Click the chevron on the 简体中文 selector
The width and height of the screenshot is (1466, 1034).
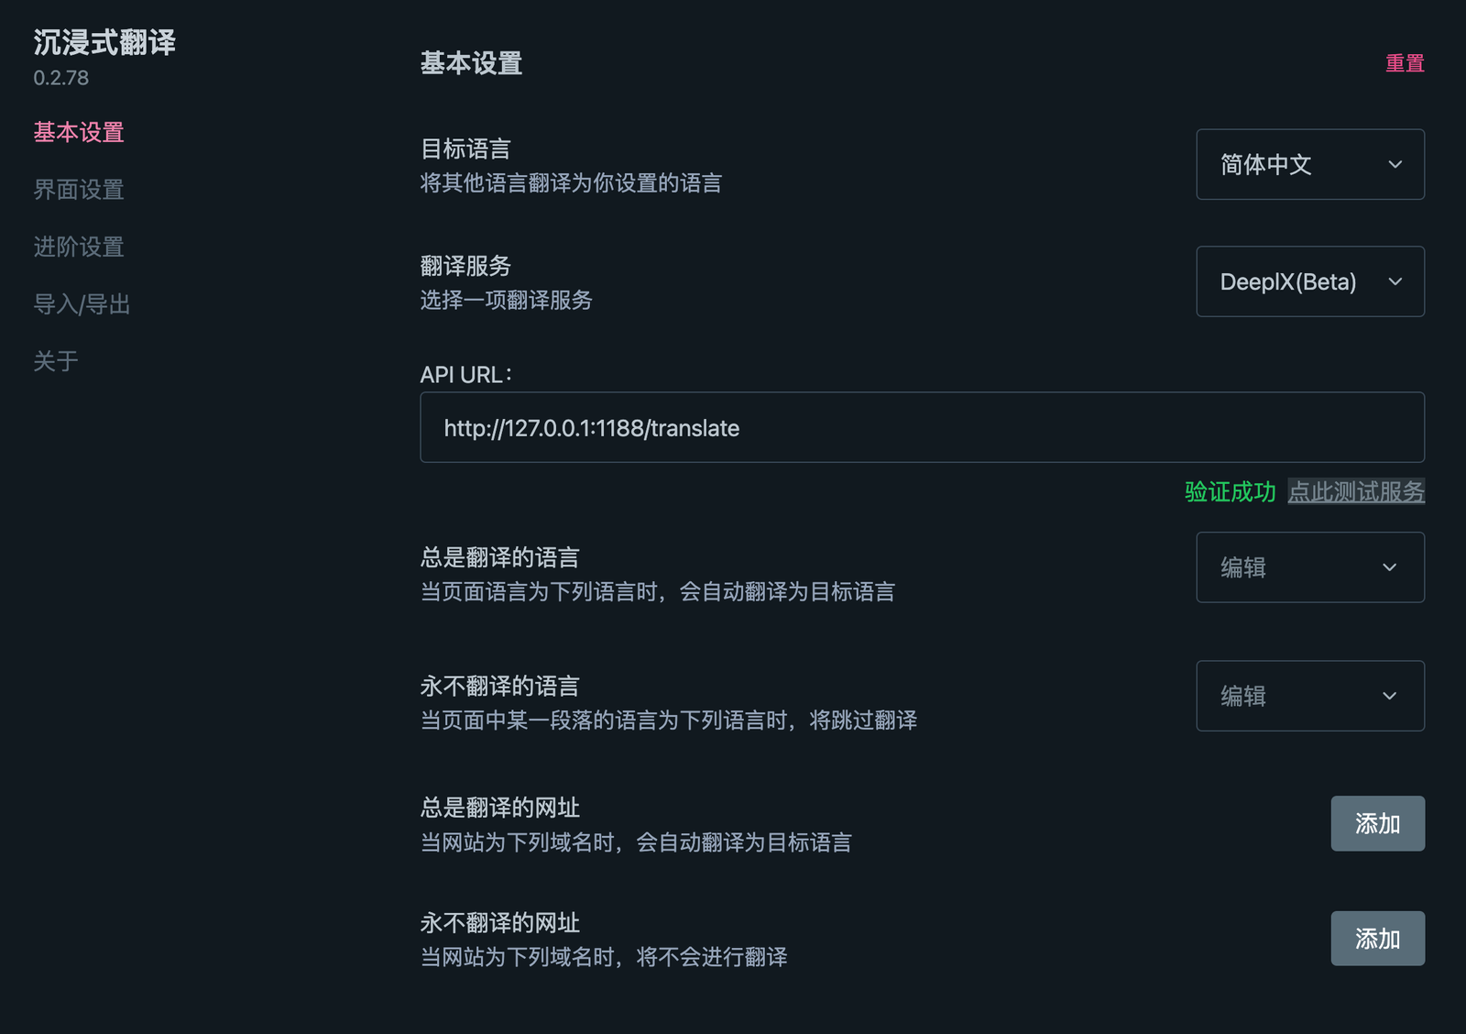(x=1395, y=165)
